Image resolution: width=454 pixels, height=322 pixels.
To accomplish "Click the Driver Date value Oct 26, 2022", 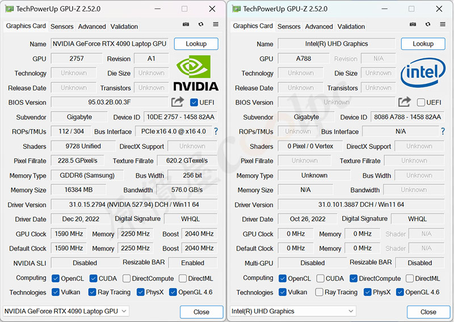I will [x=308, y=219].
